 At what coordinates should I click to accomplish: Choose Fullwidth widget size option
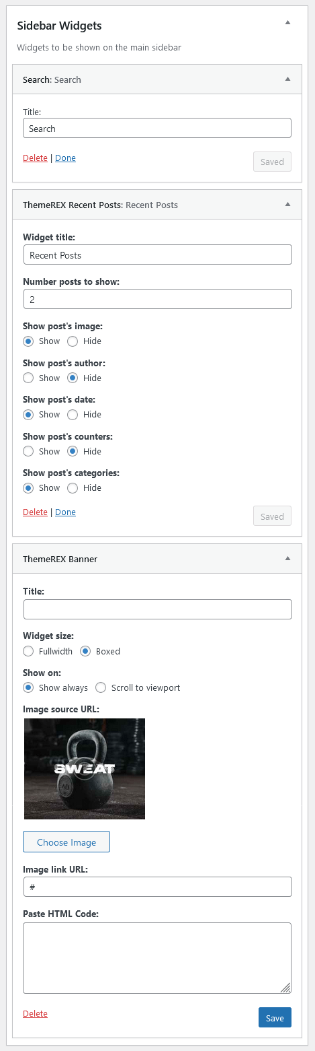point(28,651)
